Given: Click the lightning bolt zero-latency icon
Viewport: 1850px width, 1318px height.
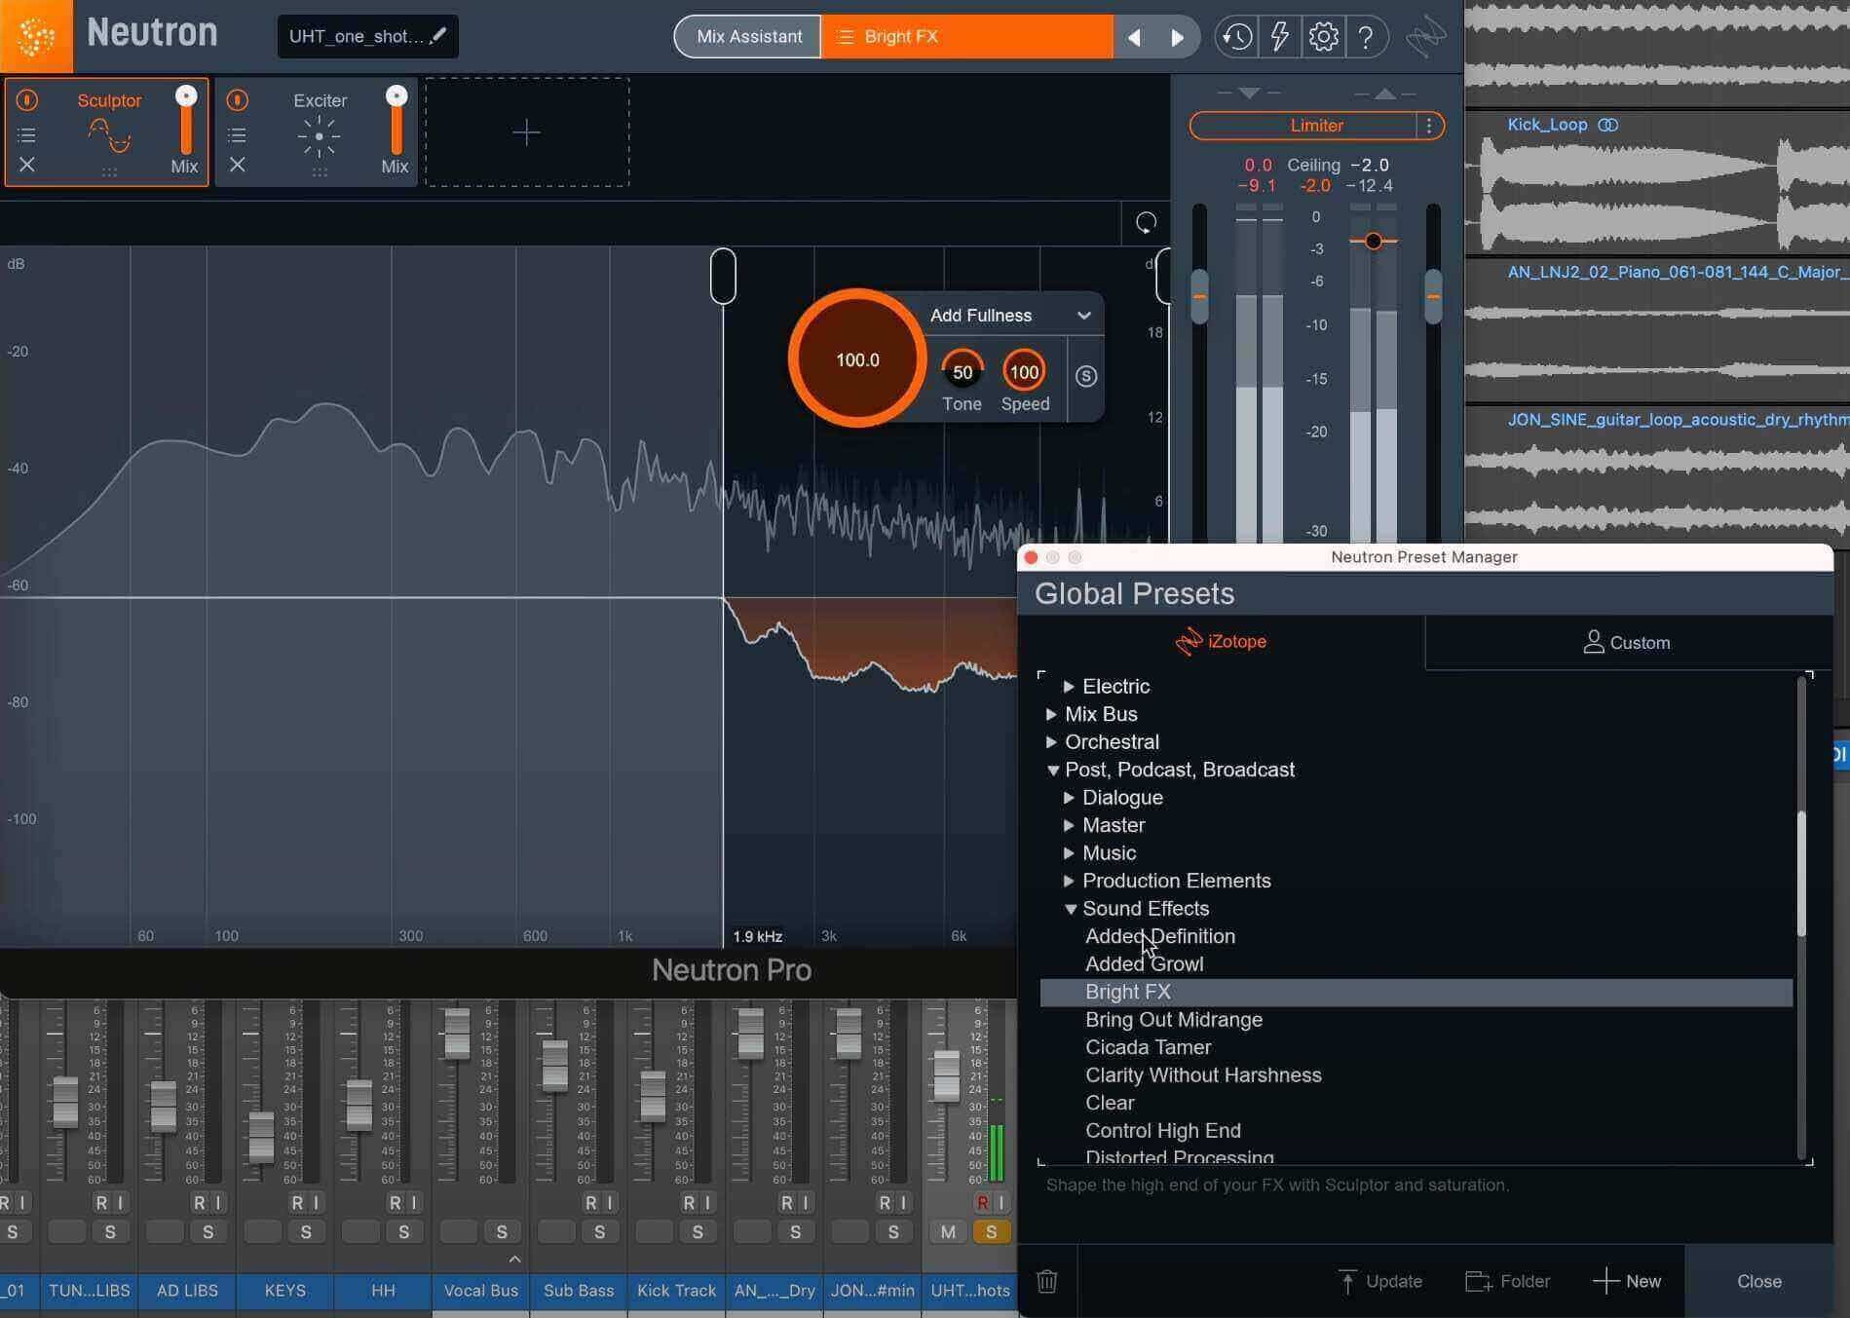Looking at the screenshot, I should coord(1279,37).
